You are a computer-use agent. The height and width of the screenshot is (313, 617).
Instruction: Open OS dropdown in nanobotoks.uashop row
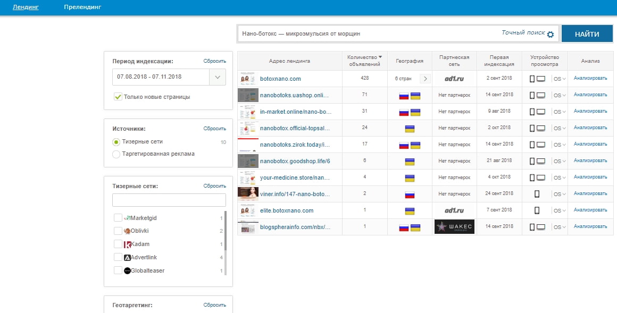coord(560,95)
